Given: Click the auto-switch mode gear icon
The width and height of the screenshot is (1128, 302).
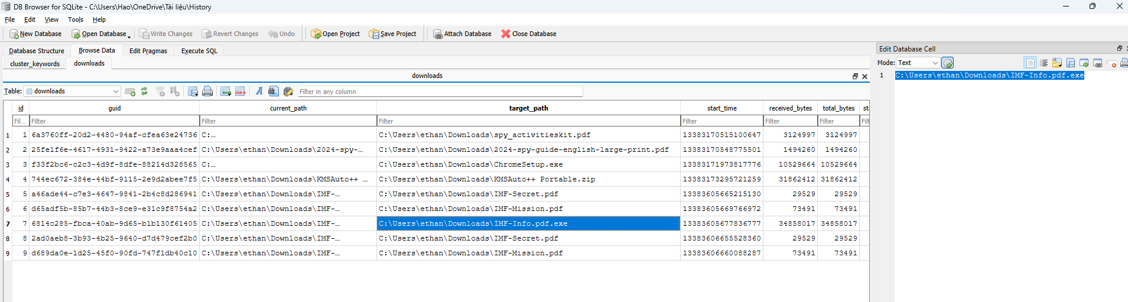Looking at the screenshot, I should coord(947,63).
